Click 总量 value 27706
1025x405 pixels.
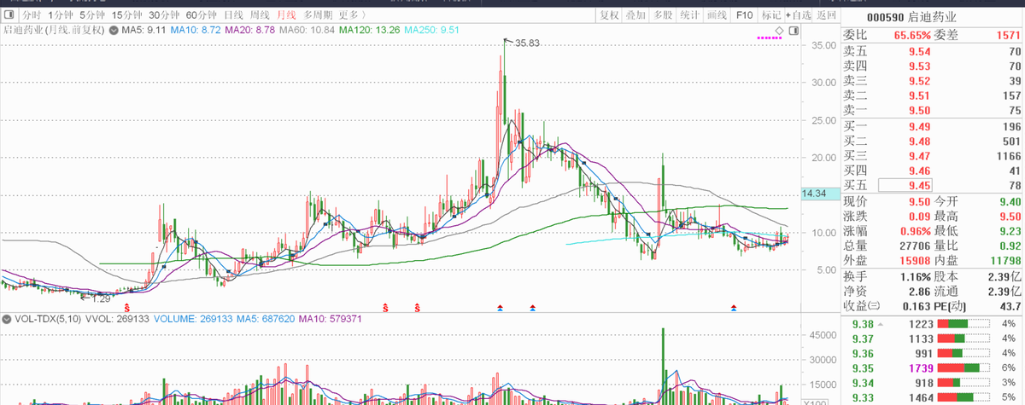click(914, 246)
